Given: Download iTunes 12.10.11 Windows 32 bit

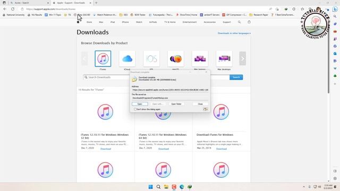Looking at the screenshot, I should coord(106,149).
